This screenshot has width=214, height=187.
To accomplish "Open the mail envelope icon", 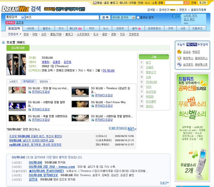I will [x=95, y=3].
